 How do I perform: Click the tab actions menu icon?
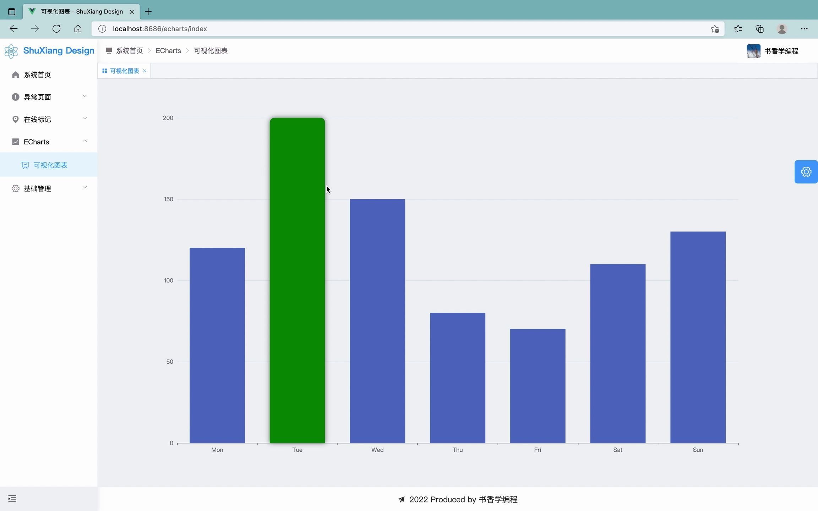tap(12, 11)
